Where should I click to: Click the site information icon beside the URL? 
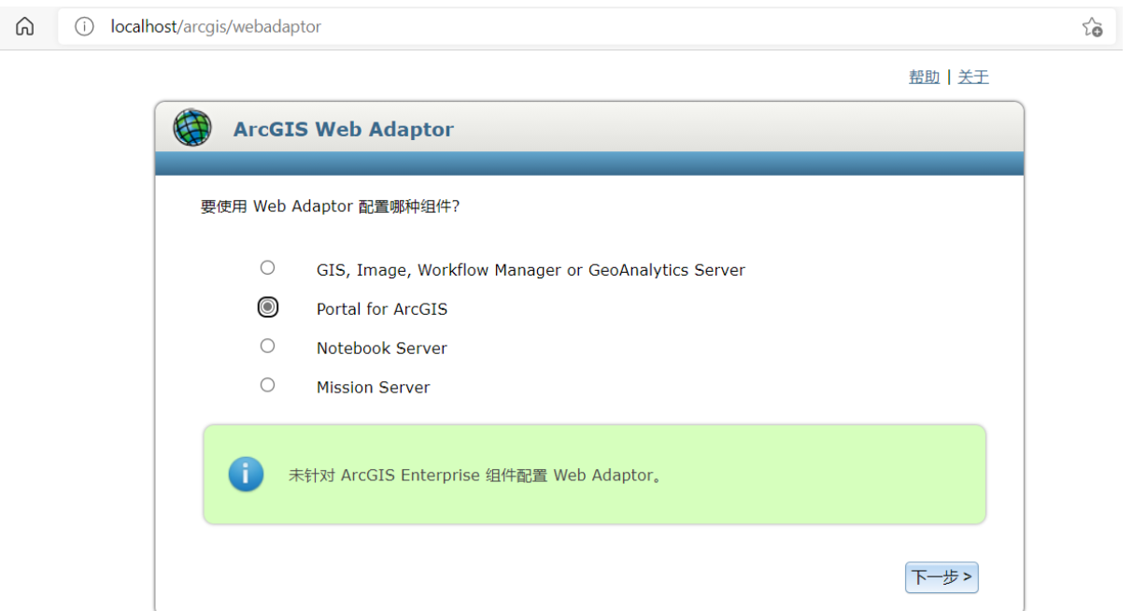[84, 26]
